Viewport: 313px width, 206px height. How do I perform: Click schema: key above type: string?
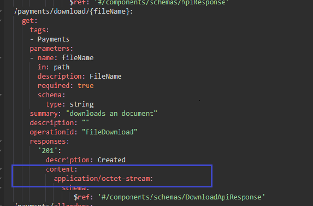51,95
